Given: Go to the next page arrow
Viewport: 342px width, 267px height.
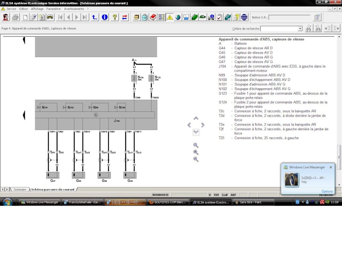Looking at the screenshot, I should click(77, 17).
